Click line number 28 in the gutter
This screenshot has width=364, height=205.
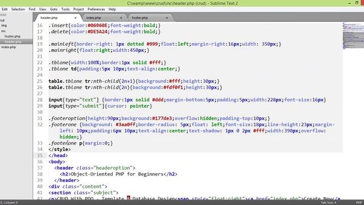(40, 100)
